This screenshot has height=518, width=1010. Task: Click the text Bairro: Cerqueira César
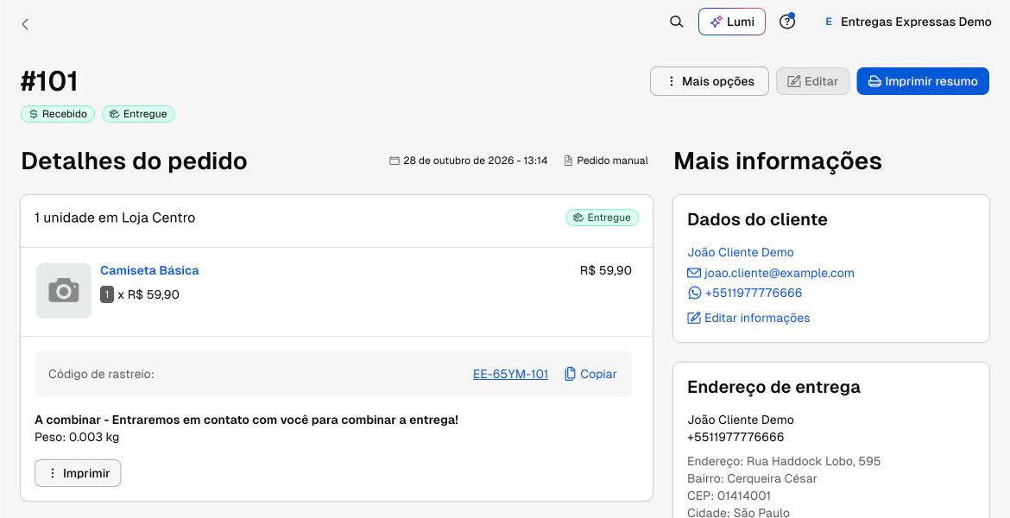pos(752,478)
